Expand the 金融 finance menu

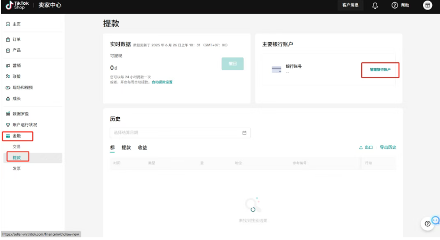point(18,136)
